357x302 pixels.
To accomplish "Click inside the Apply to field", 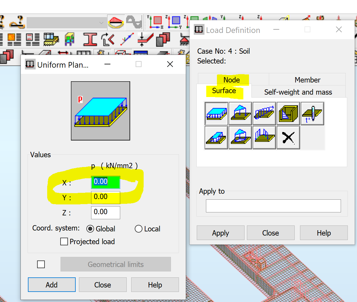I will (273, 206).
